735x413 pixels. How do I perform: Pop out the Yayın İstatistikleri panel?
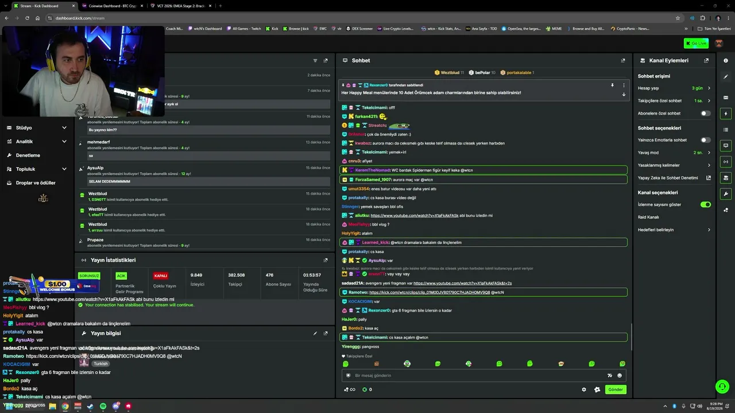tap(326, 260)
